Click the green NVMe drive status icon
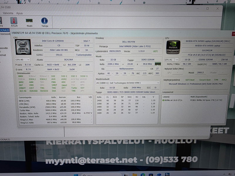This screenshot has width=235, height=176. [x=163, y=100]
